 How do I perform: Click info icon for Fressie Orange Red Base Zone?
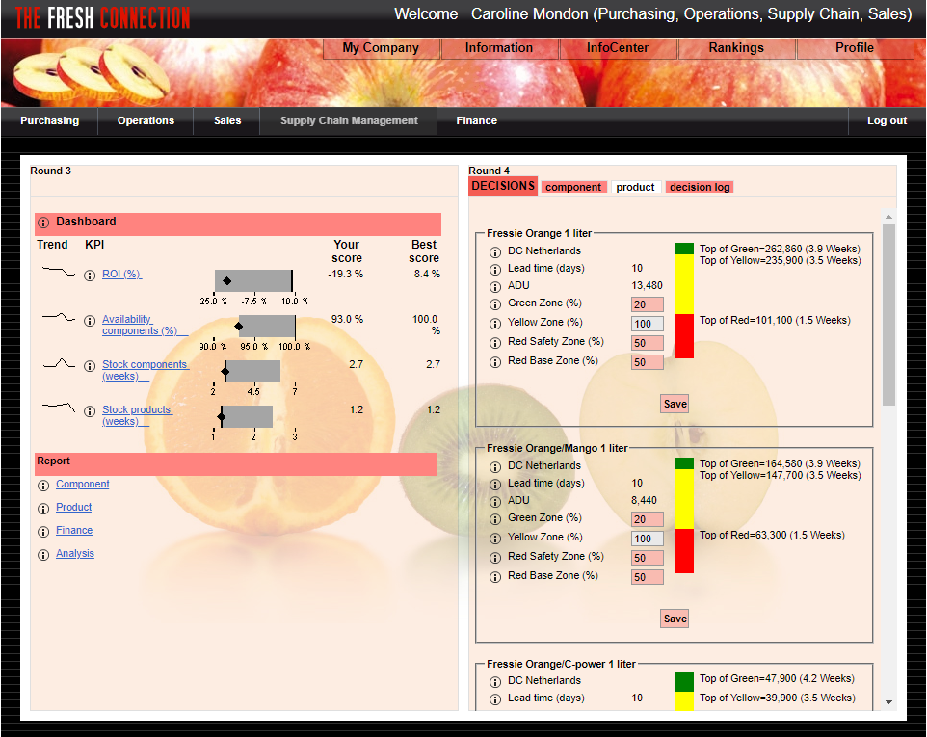495,362
